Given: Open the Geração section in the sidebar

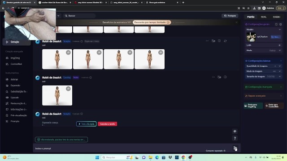Looking at the screenshot, I should 17,42.
